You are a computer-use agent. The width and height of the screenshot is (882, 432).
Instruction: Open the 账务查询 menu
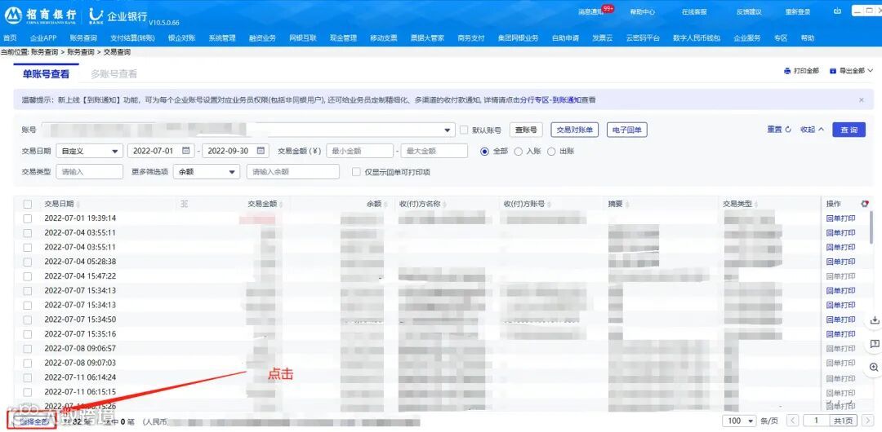pos(83,38)
